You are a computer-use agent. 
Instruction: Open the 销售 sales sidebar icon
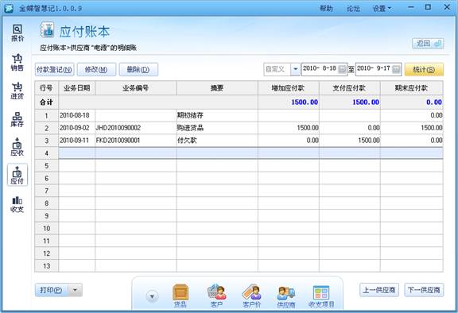pos(17,63)
